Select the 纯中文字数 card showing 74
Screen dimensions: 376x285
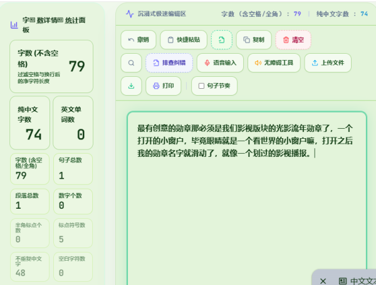pyautogui.click(x=29, y=123)
